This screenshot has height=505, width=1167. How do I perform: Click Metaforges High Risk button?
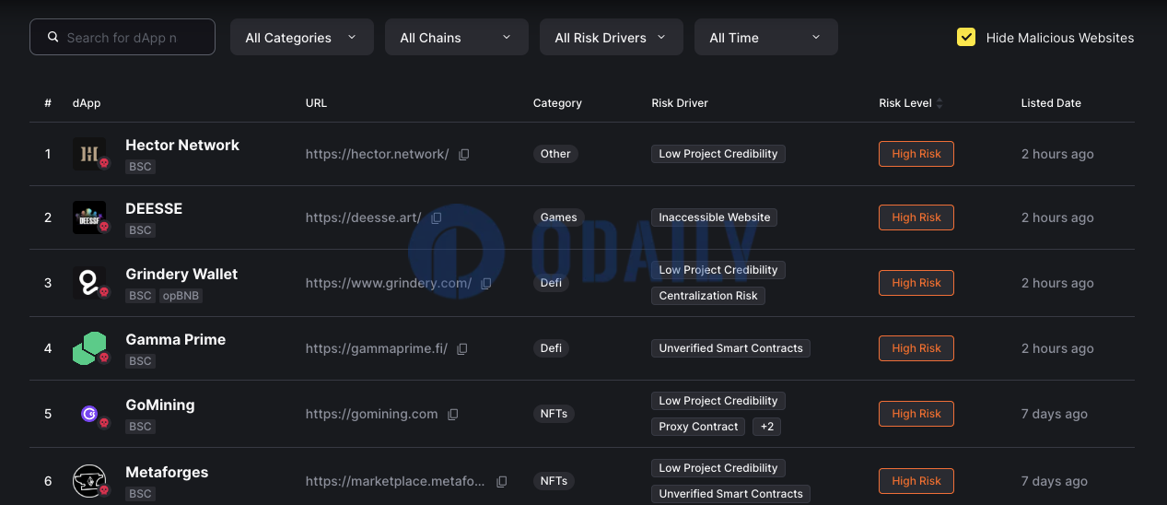(916, 481)
